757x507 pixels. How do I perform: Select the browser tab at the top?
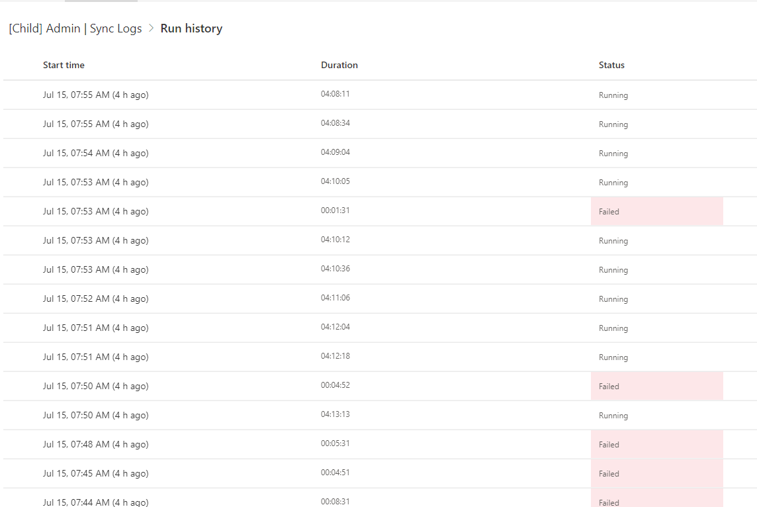click(x=101, y=3)
